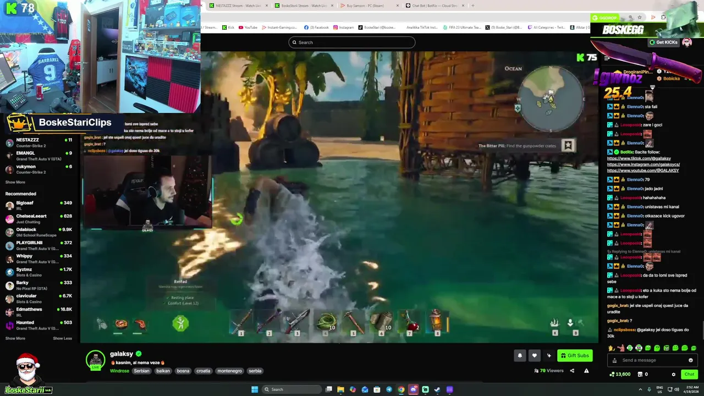Open Barky recommended channel
Screen dimensions: 704x396
click(38, 285)
